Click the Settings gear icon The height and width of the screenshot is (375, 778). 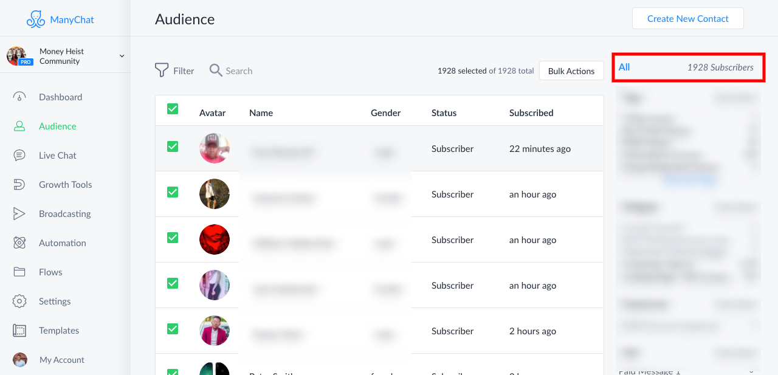[19, 301]
